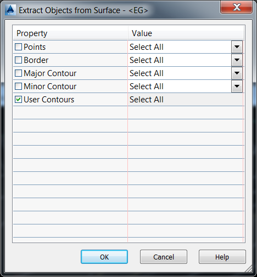Expand the Border value dropdown
The height and width of the screenshot is (277, 257).
pyautogui.click(x=237, y=60)
